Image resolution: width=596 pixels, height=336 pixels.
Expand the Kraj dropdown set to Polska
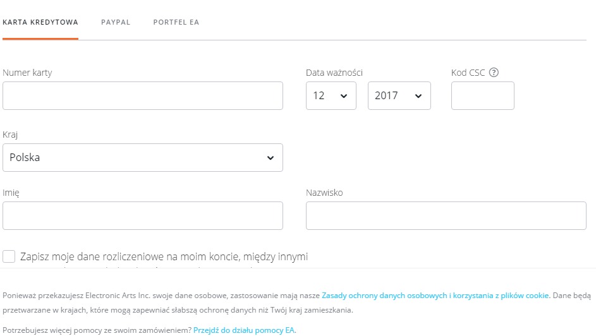click(x=143, y=158)
